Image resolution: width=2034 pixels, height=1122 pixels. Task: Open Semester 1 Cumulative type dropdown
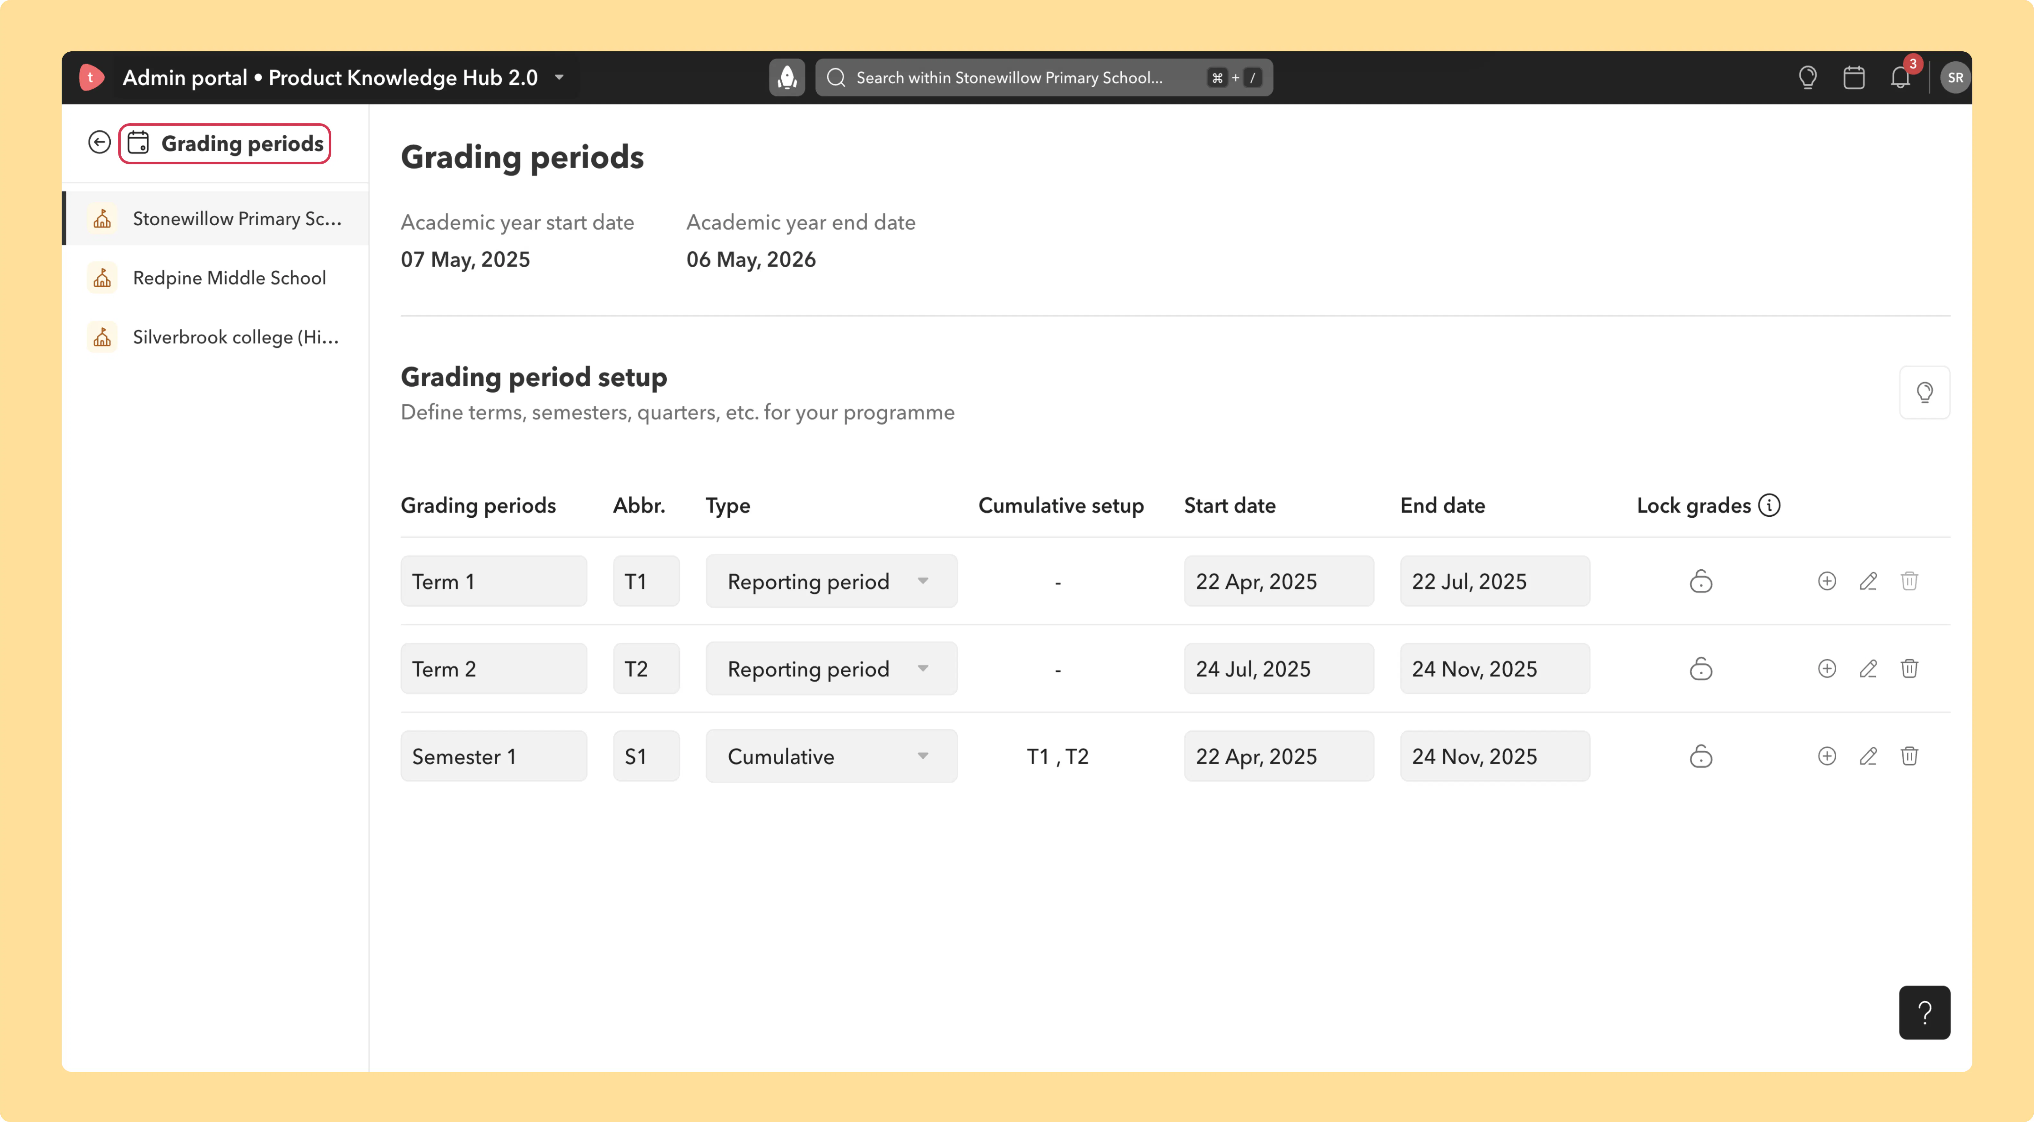tap(831, 756)
